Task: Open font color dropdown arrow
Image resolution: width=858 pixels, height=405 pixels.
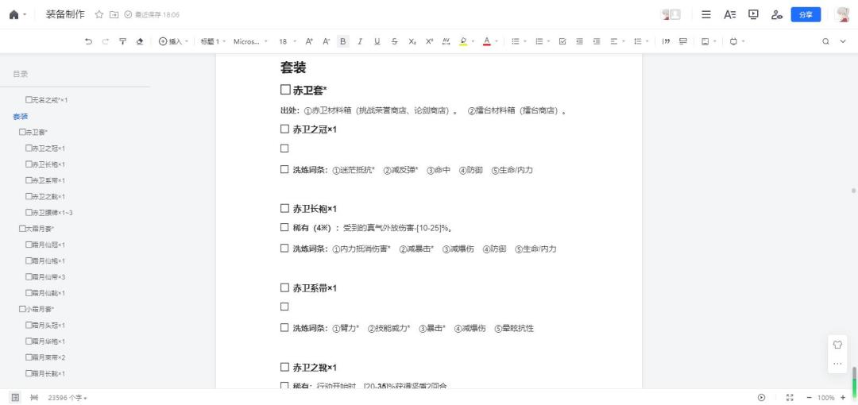Action: [x=497, y=41]
